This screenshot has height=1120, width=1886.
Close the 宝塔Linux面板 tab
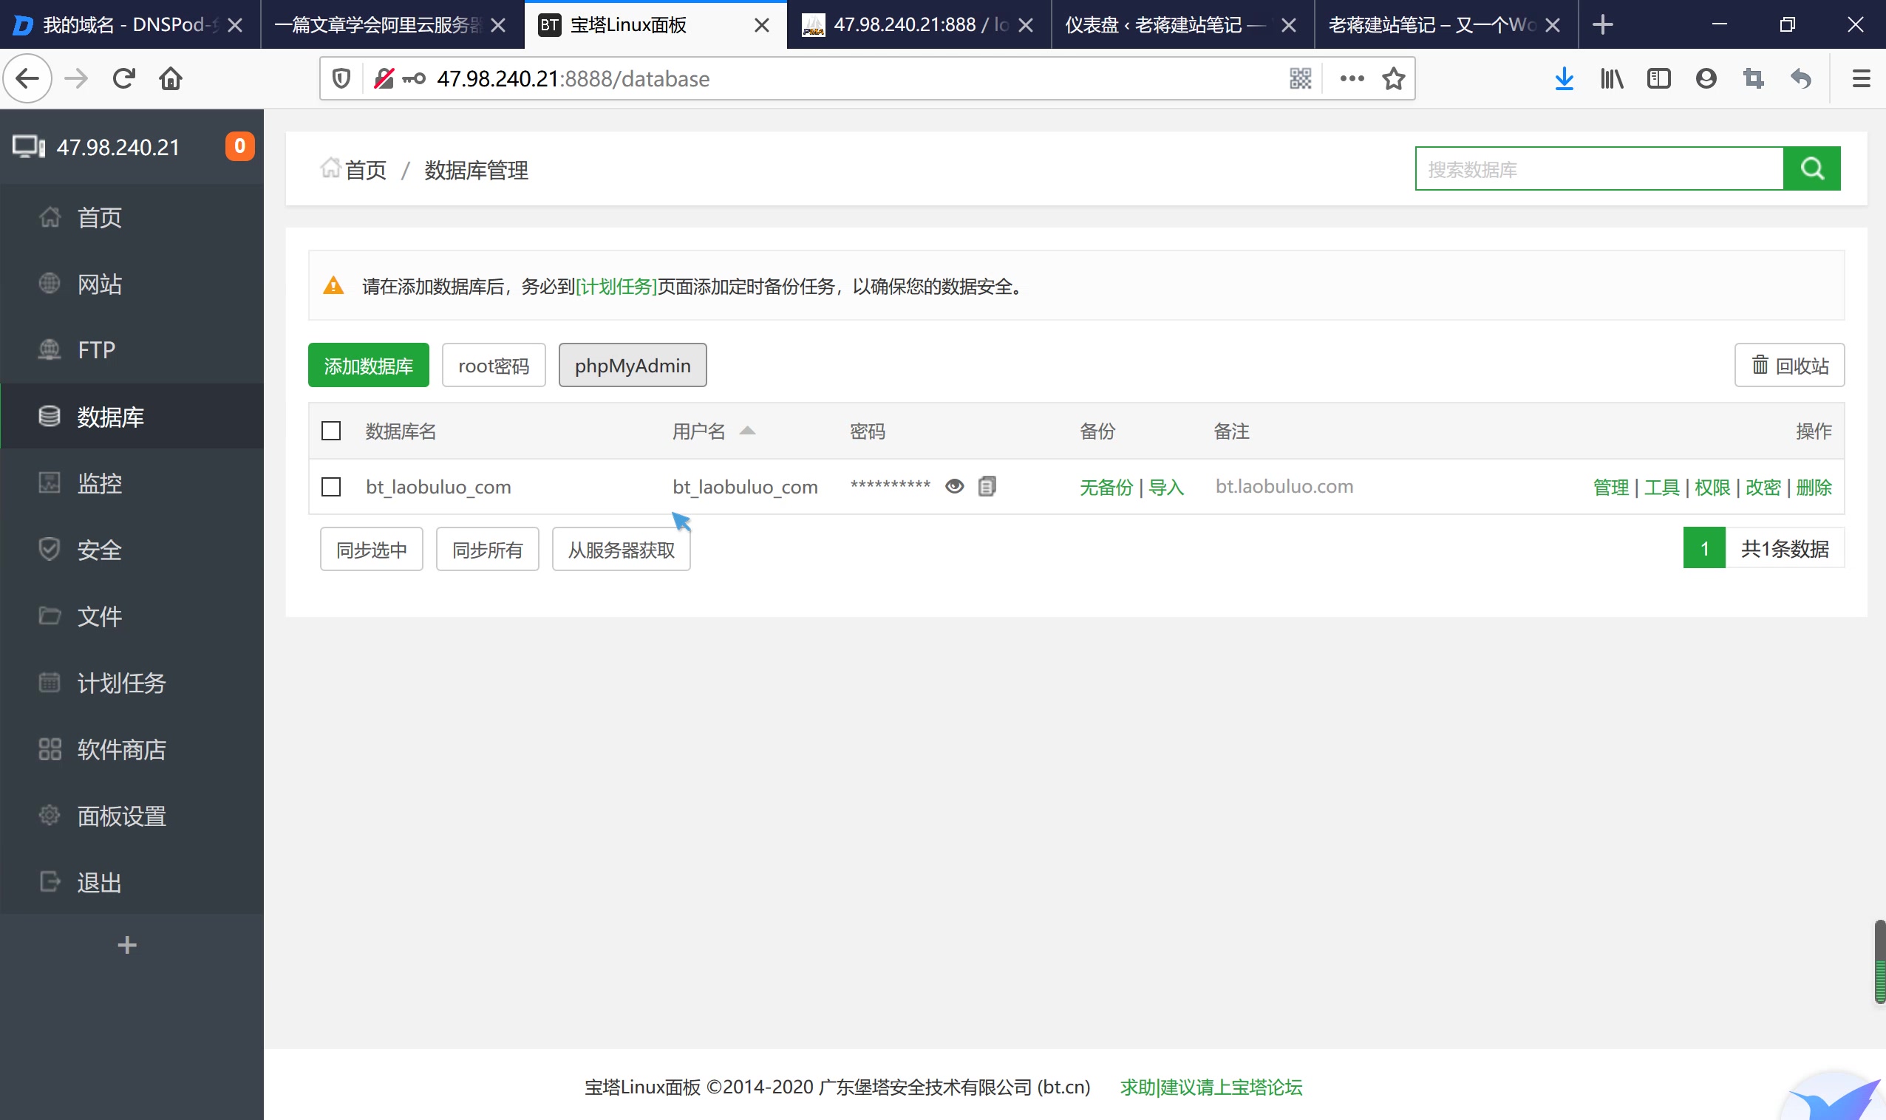762,25
